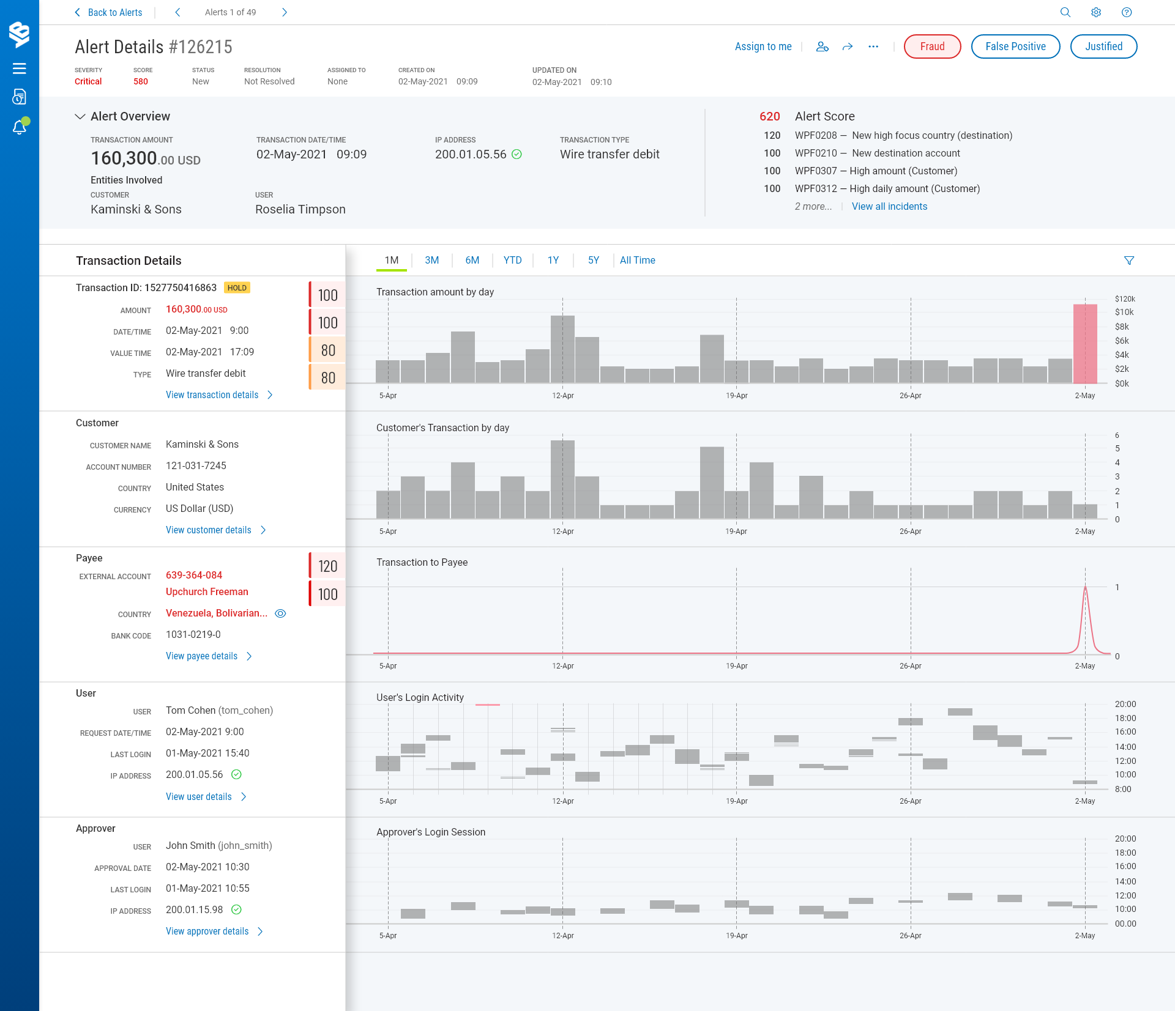Open the hamburger menu in sidebar
Screen dimensions: 1175x1011
tap(20, 69)
